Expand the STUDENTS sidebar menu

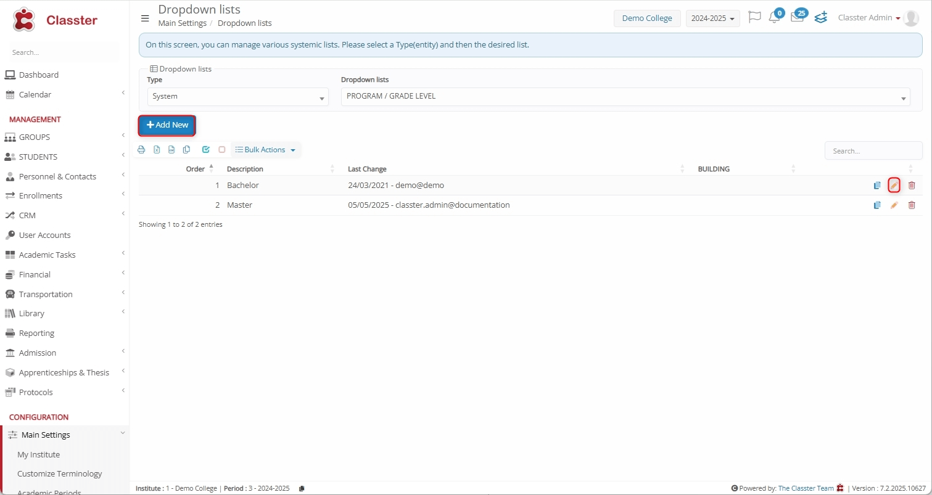point(38,157)
